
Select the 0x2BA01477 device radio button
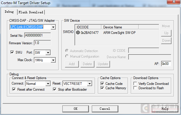[x=78, y=33]
